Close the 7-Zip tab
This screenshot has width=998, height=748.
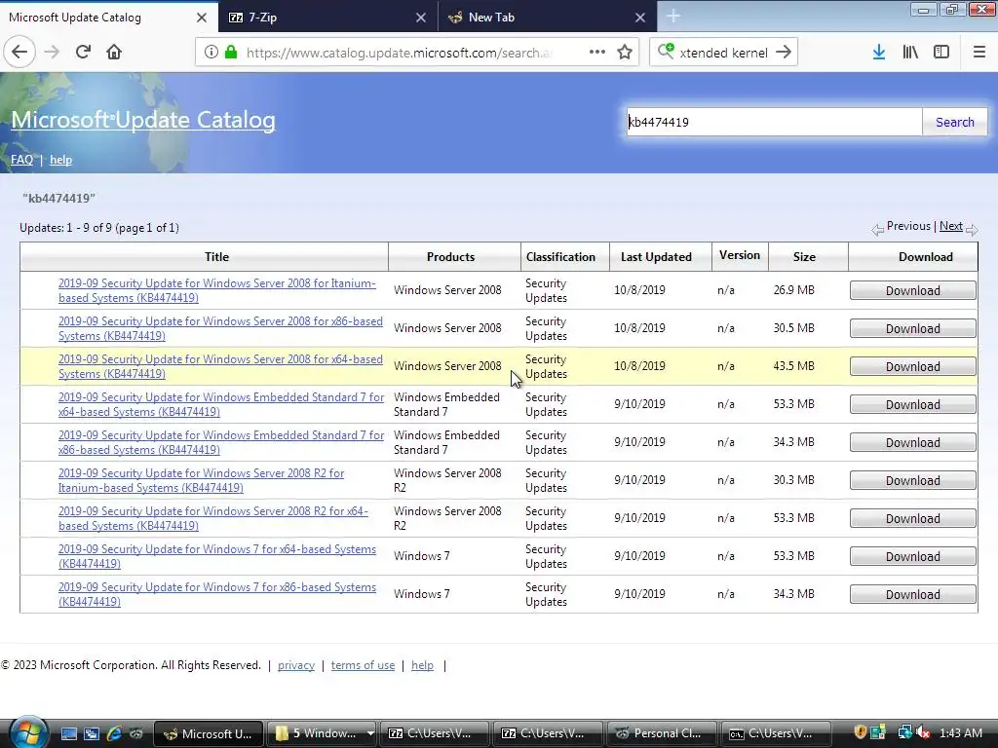pos(421,18)
